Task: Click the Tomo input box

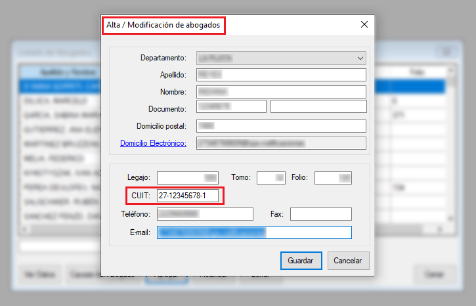Action: click(270, 177)
